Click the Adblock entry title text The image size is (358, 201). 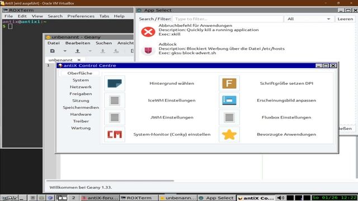point(168,44)
